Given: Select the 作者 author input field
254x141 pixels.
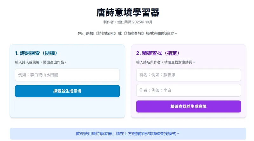Looking at the screenshot, I should pyautogui.click(x=188, y=90).
